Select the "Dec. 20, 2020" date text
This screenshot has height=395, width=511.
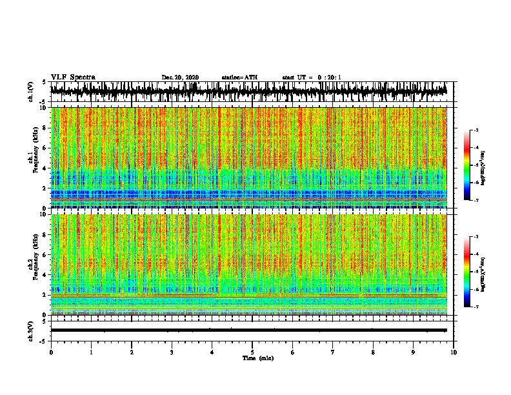[x=180, y=77]
